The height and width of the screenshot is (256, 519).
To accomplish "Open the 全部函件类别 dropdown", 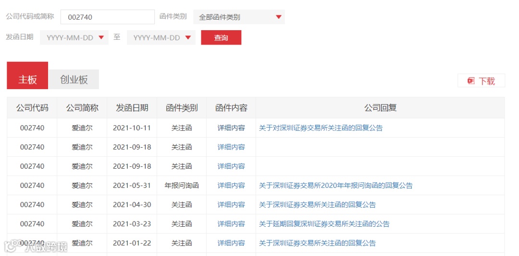I will click(x=239, y=17).
